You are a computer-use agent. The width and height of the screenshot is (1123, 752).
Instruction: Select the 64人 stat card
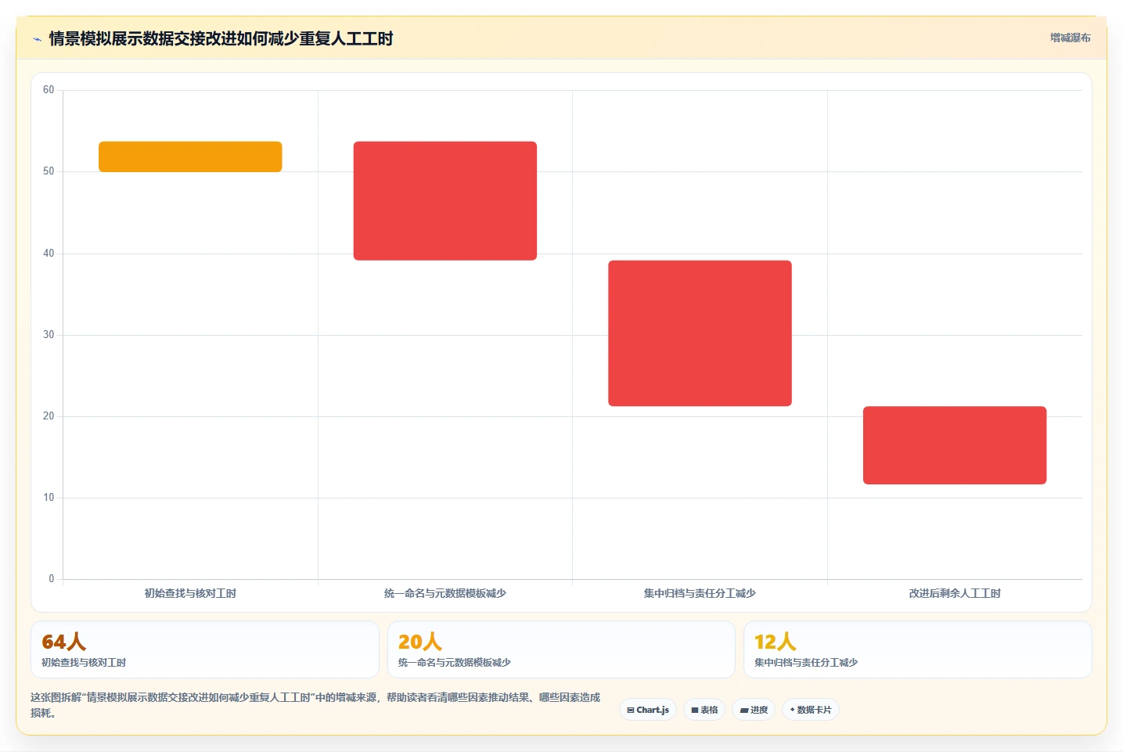click(x=205, y=649)
